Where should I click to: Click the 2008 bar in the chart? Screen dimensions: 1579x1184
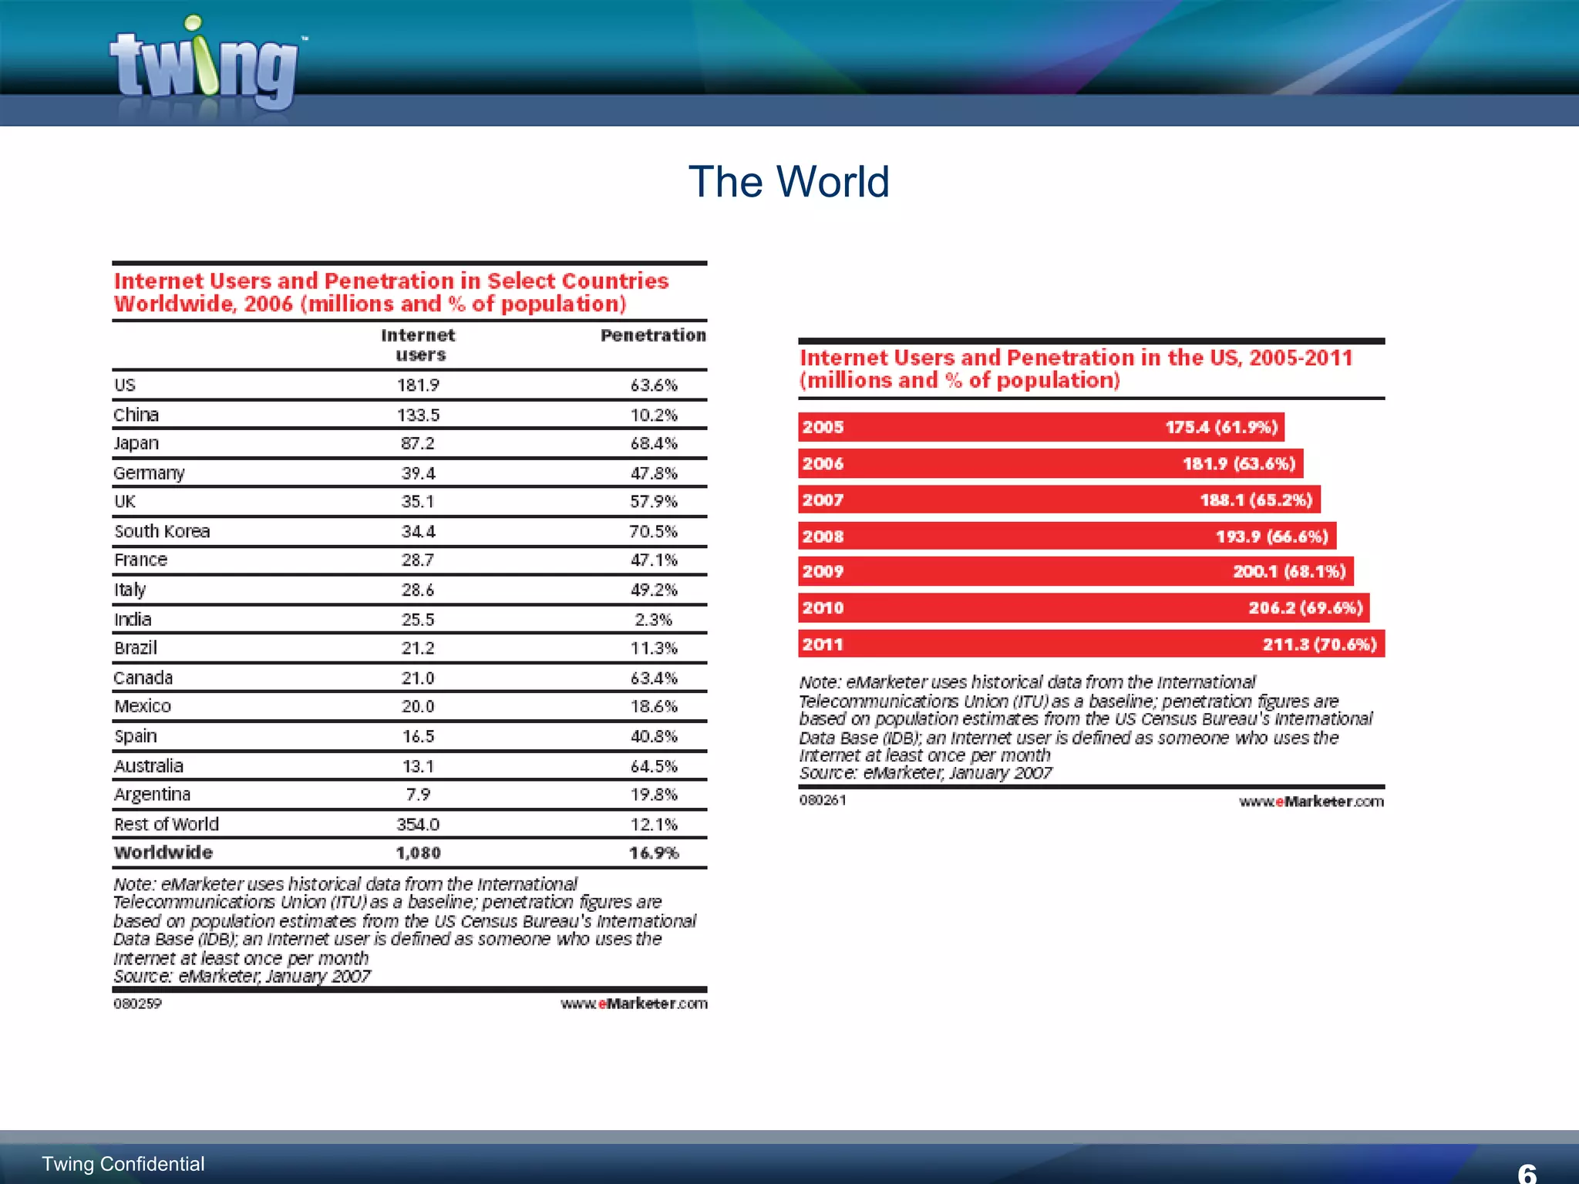click(1067, 536)
